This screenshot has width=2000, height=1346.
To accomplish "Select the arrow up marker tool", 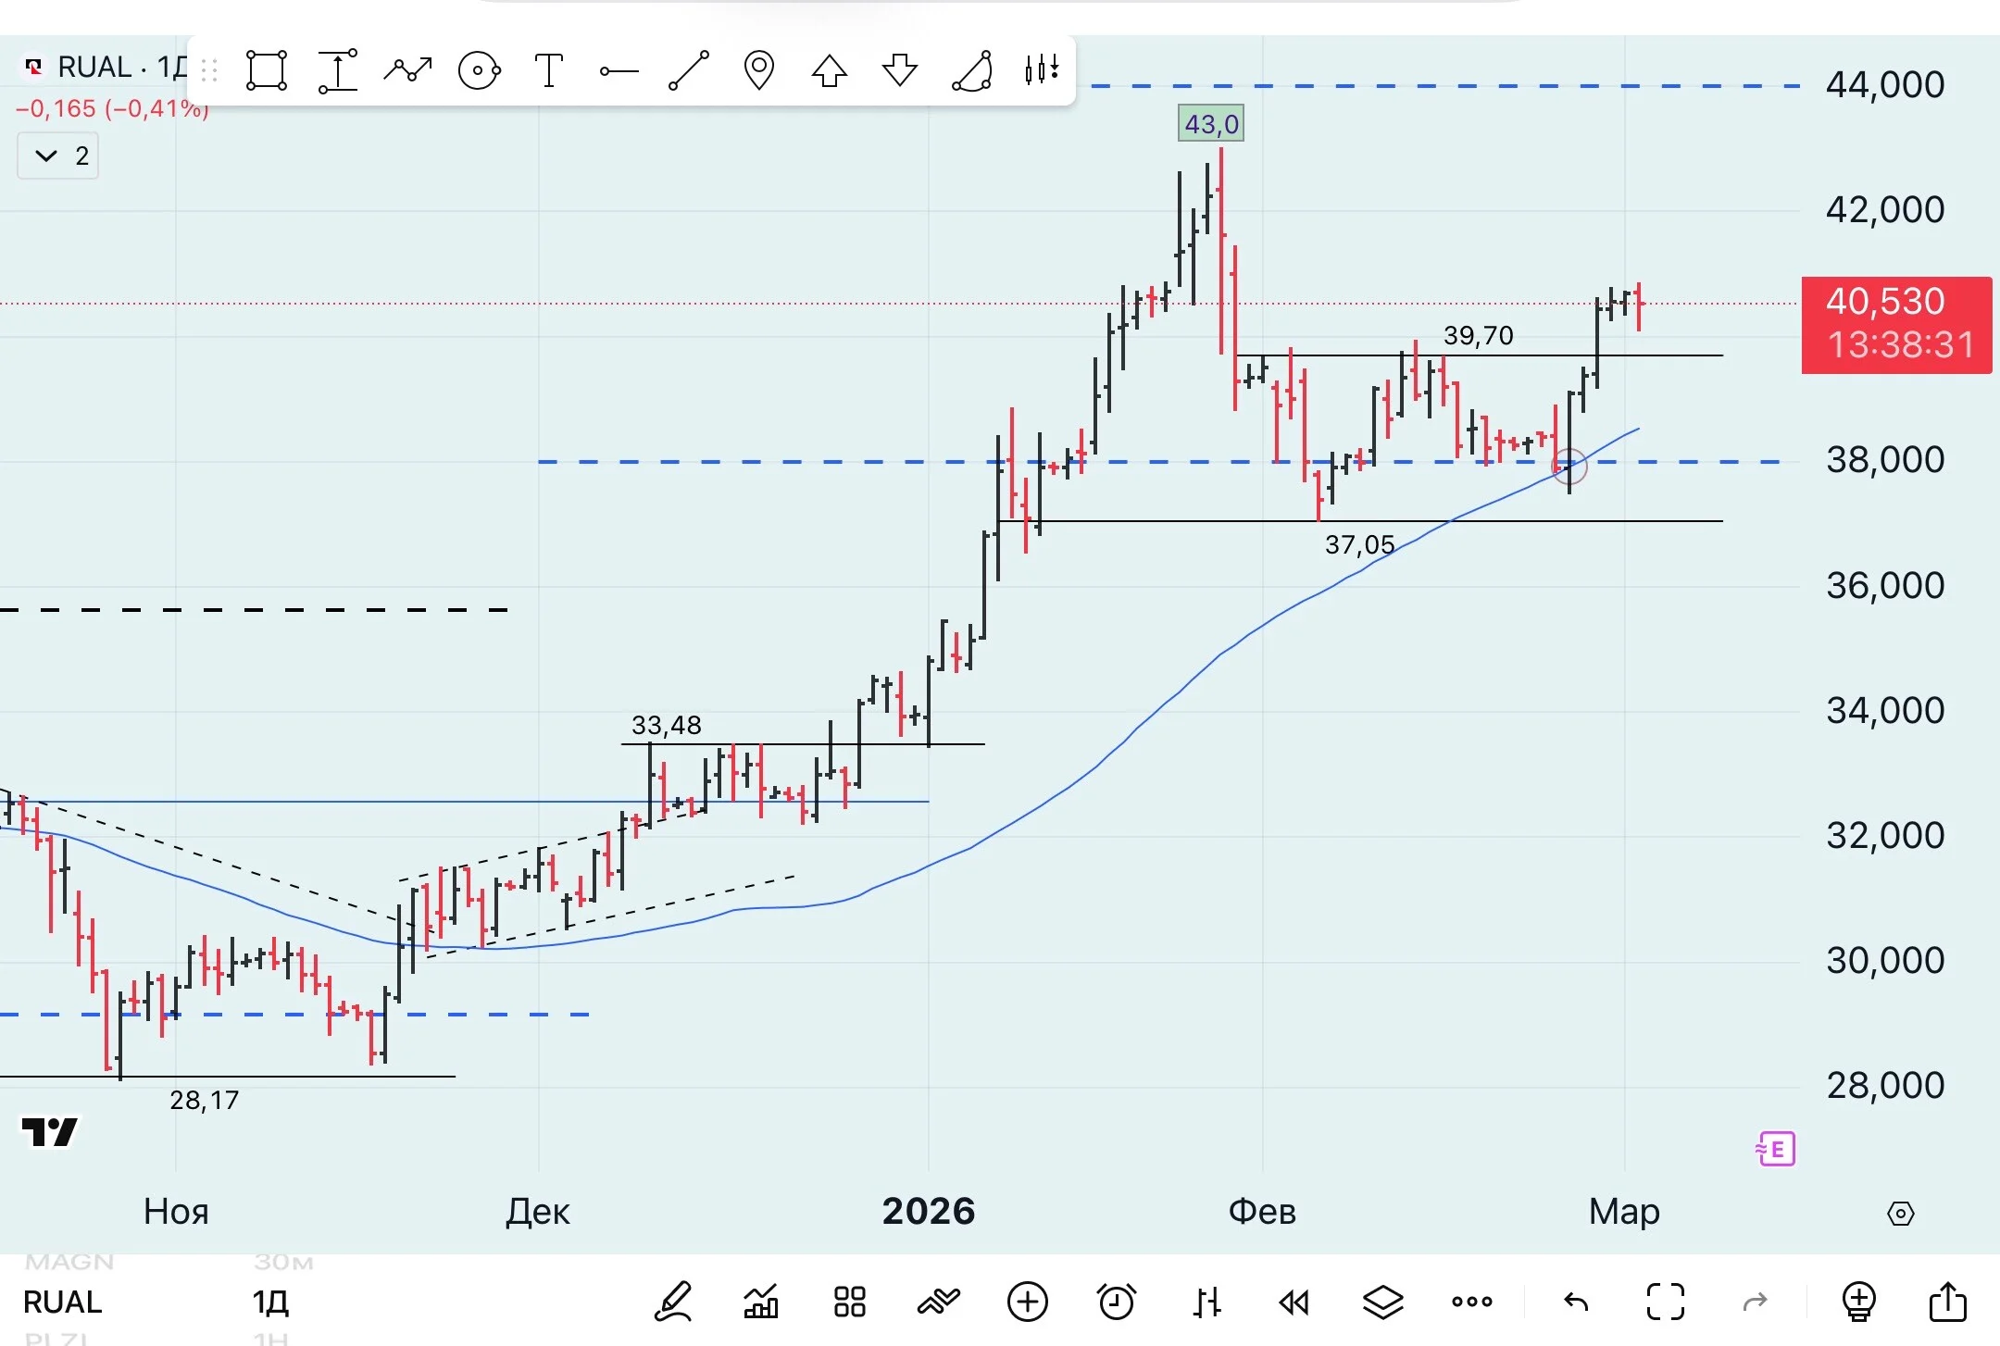I will click(830, 70).
